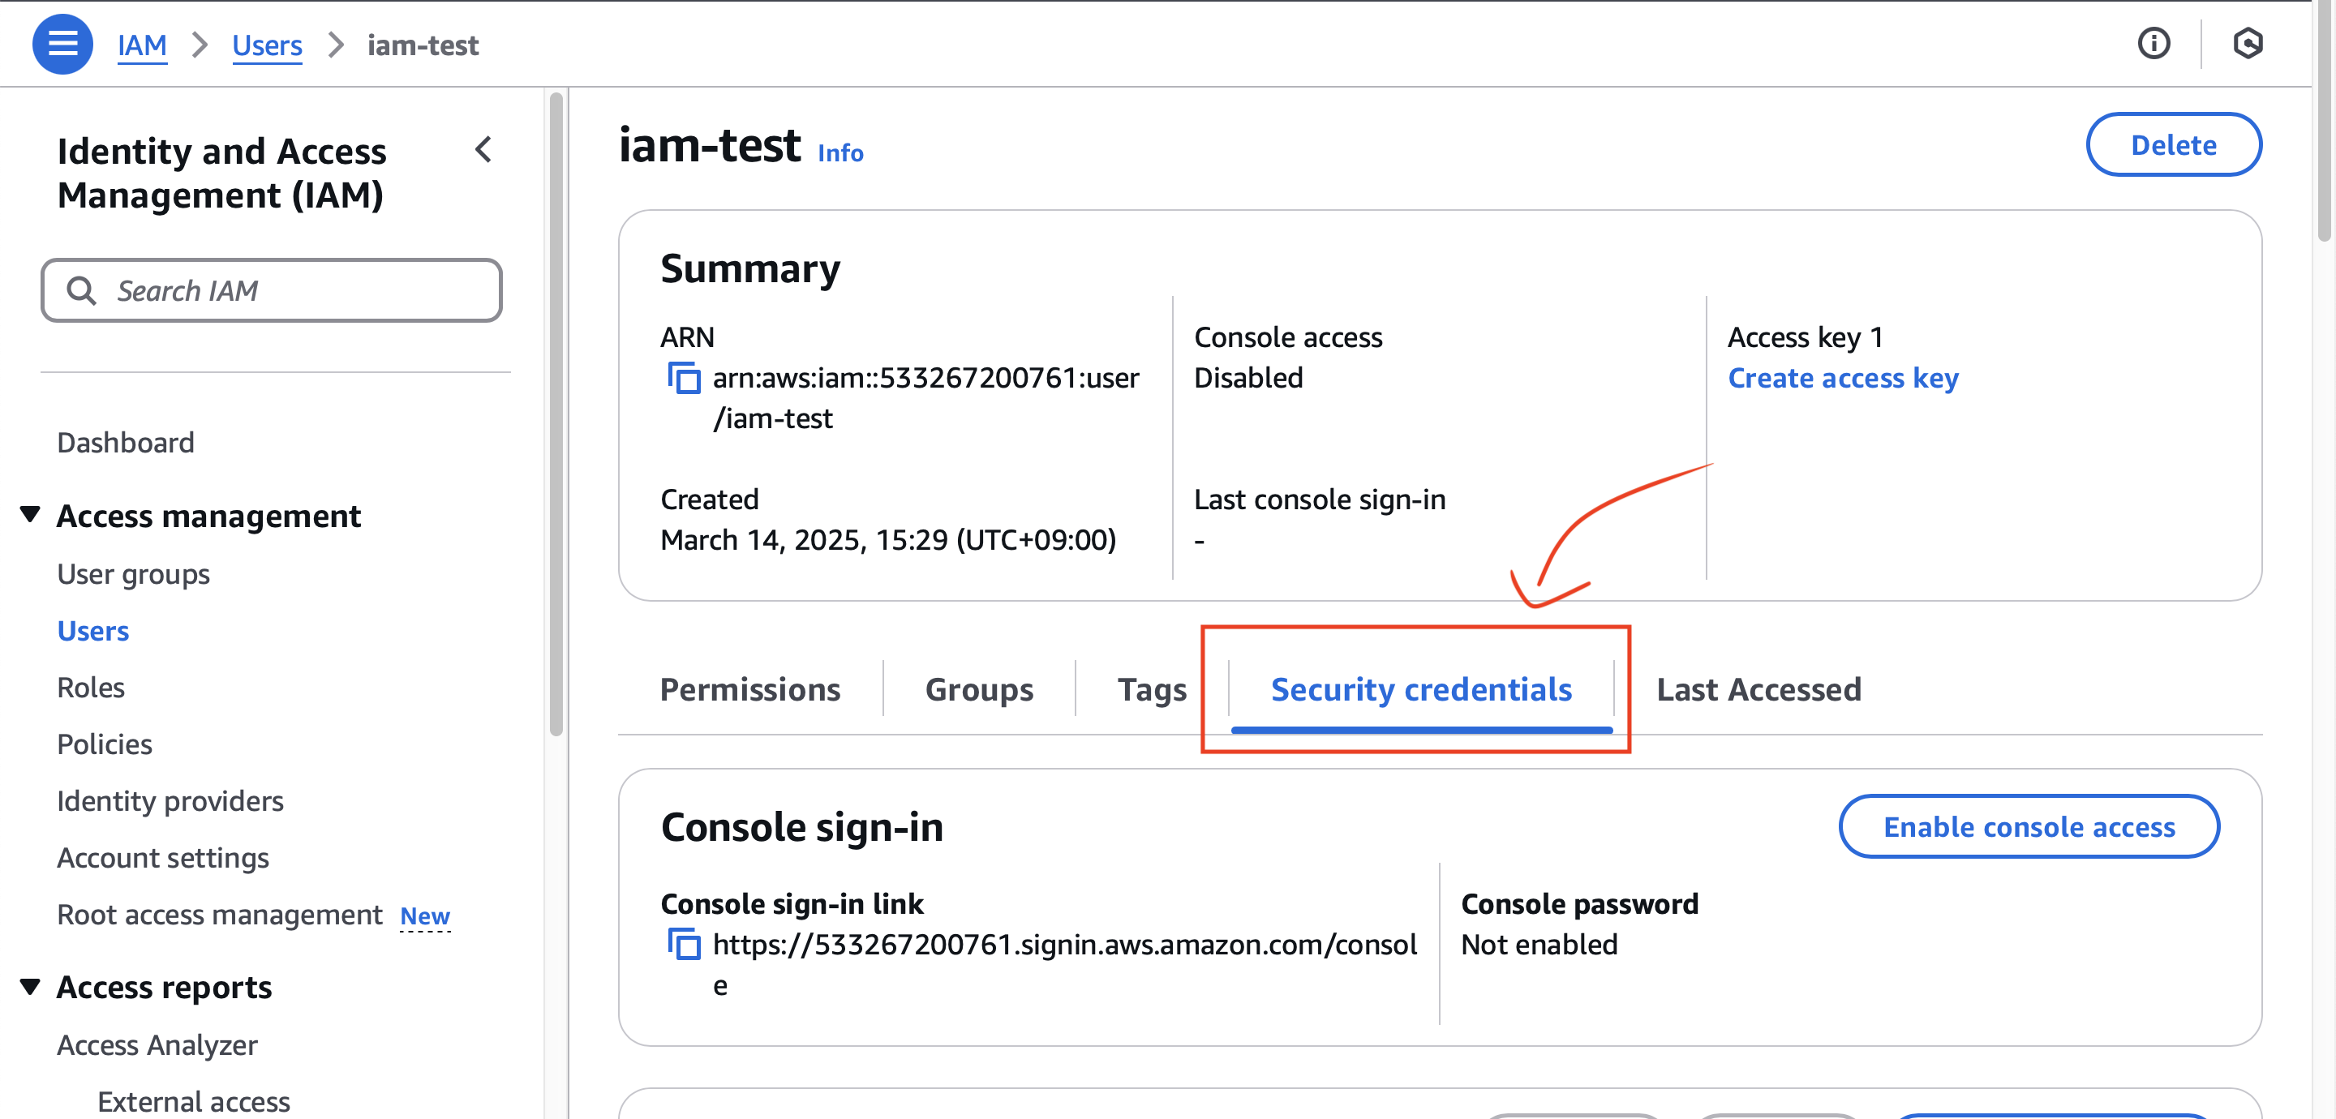Click Enable console access button

coord(2029,826)
